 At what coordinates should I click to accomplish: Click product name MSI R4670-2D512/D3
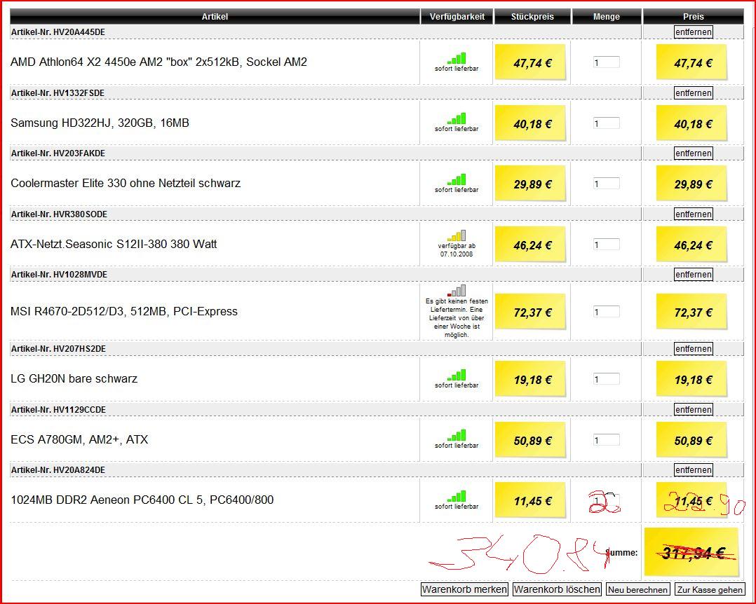tap(124, 312)
